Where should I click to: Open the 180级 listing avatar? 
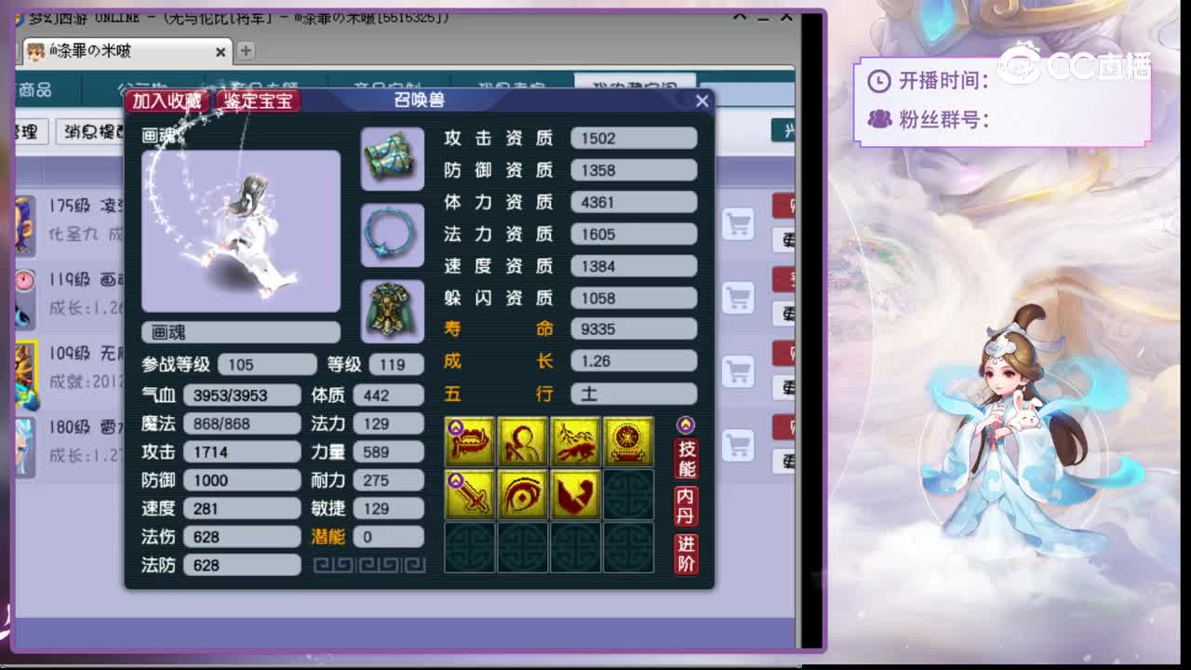[x=25, y=447]
